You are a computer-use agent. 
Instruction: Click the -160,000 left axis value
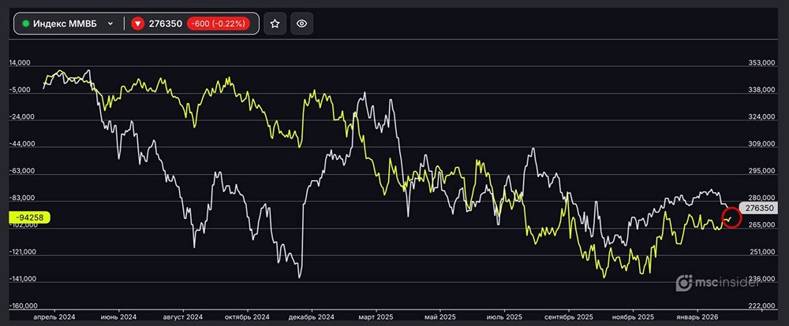23,306
